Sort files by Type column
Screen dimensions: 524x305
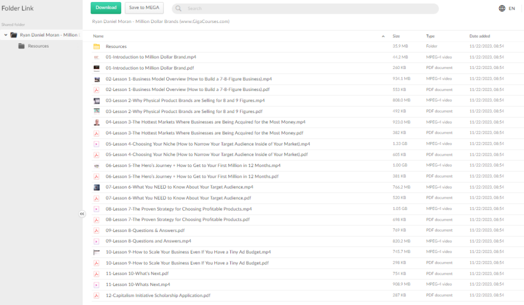click(430, 36)
